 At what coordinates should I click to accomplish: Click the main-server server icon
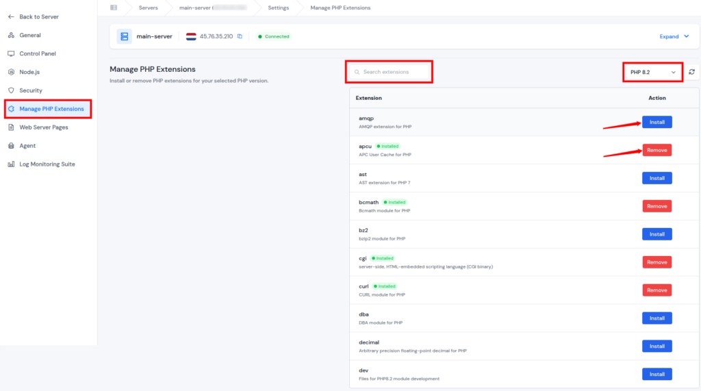(125, 36)
